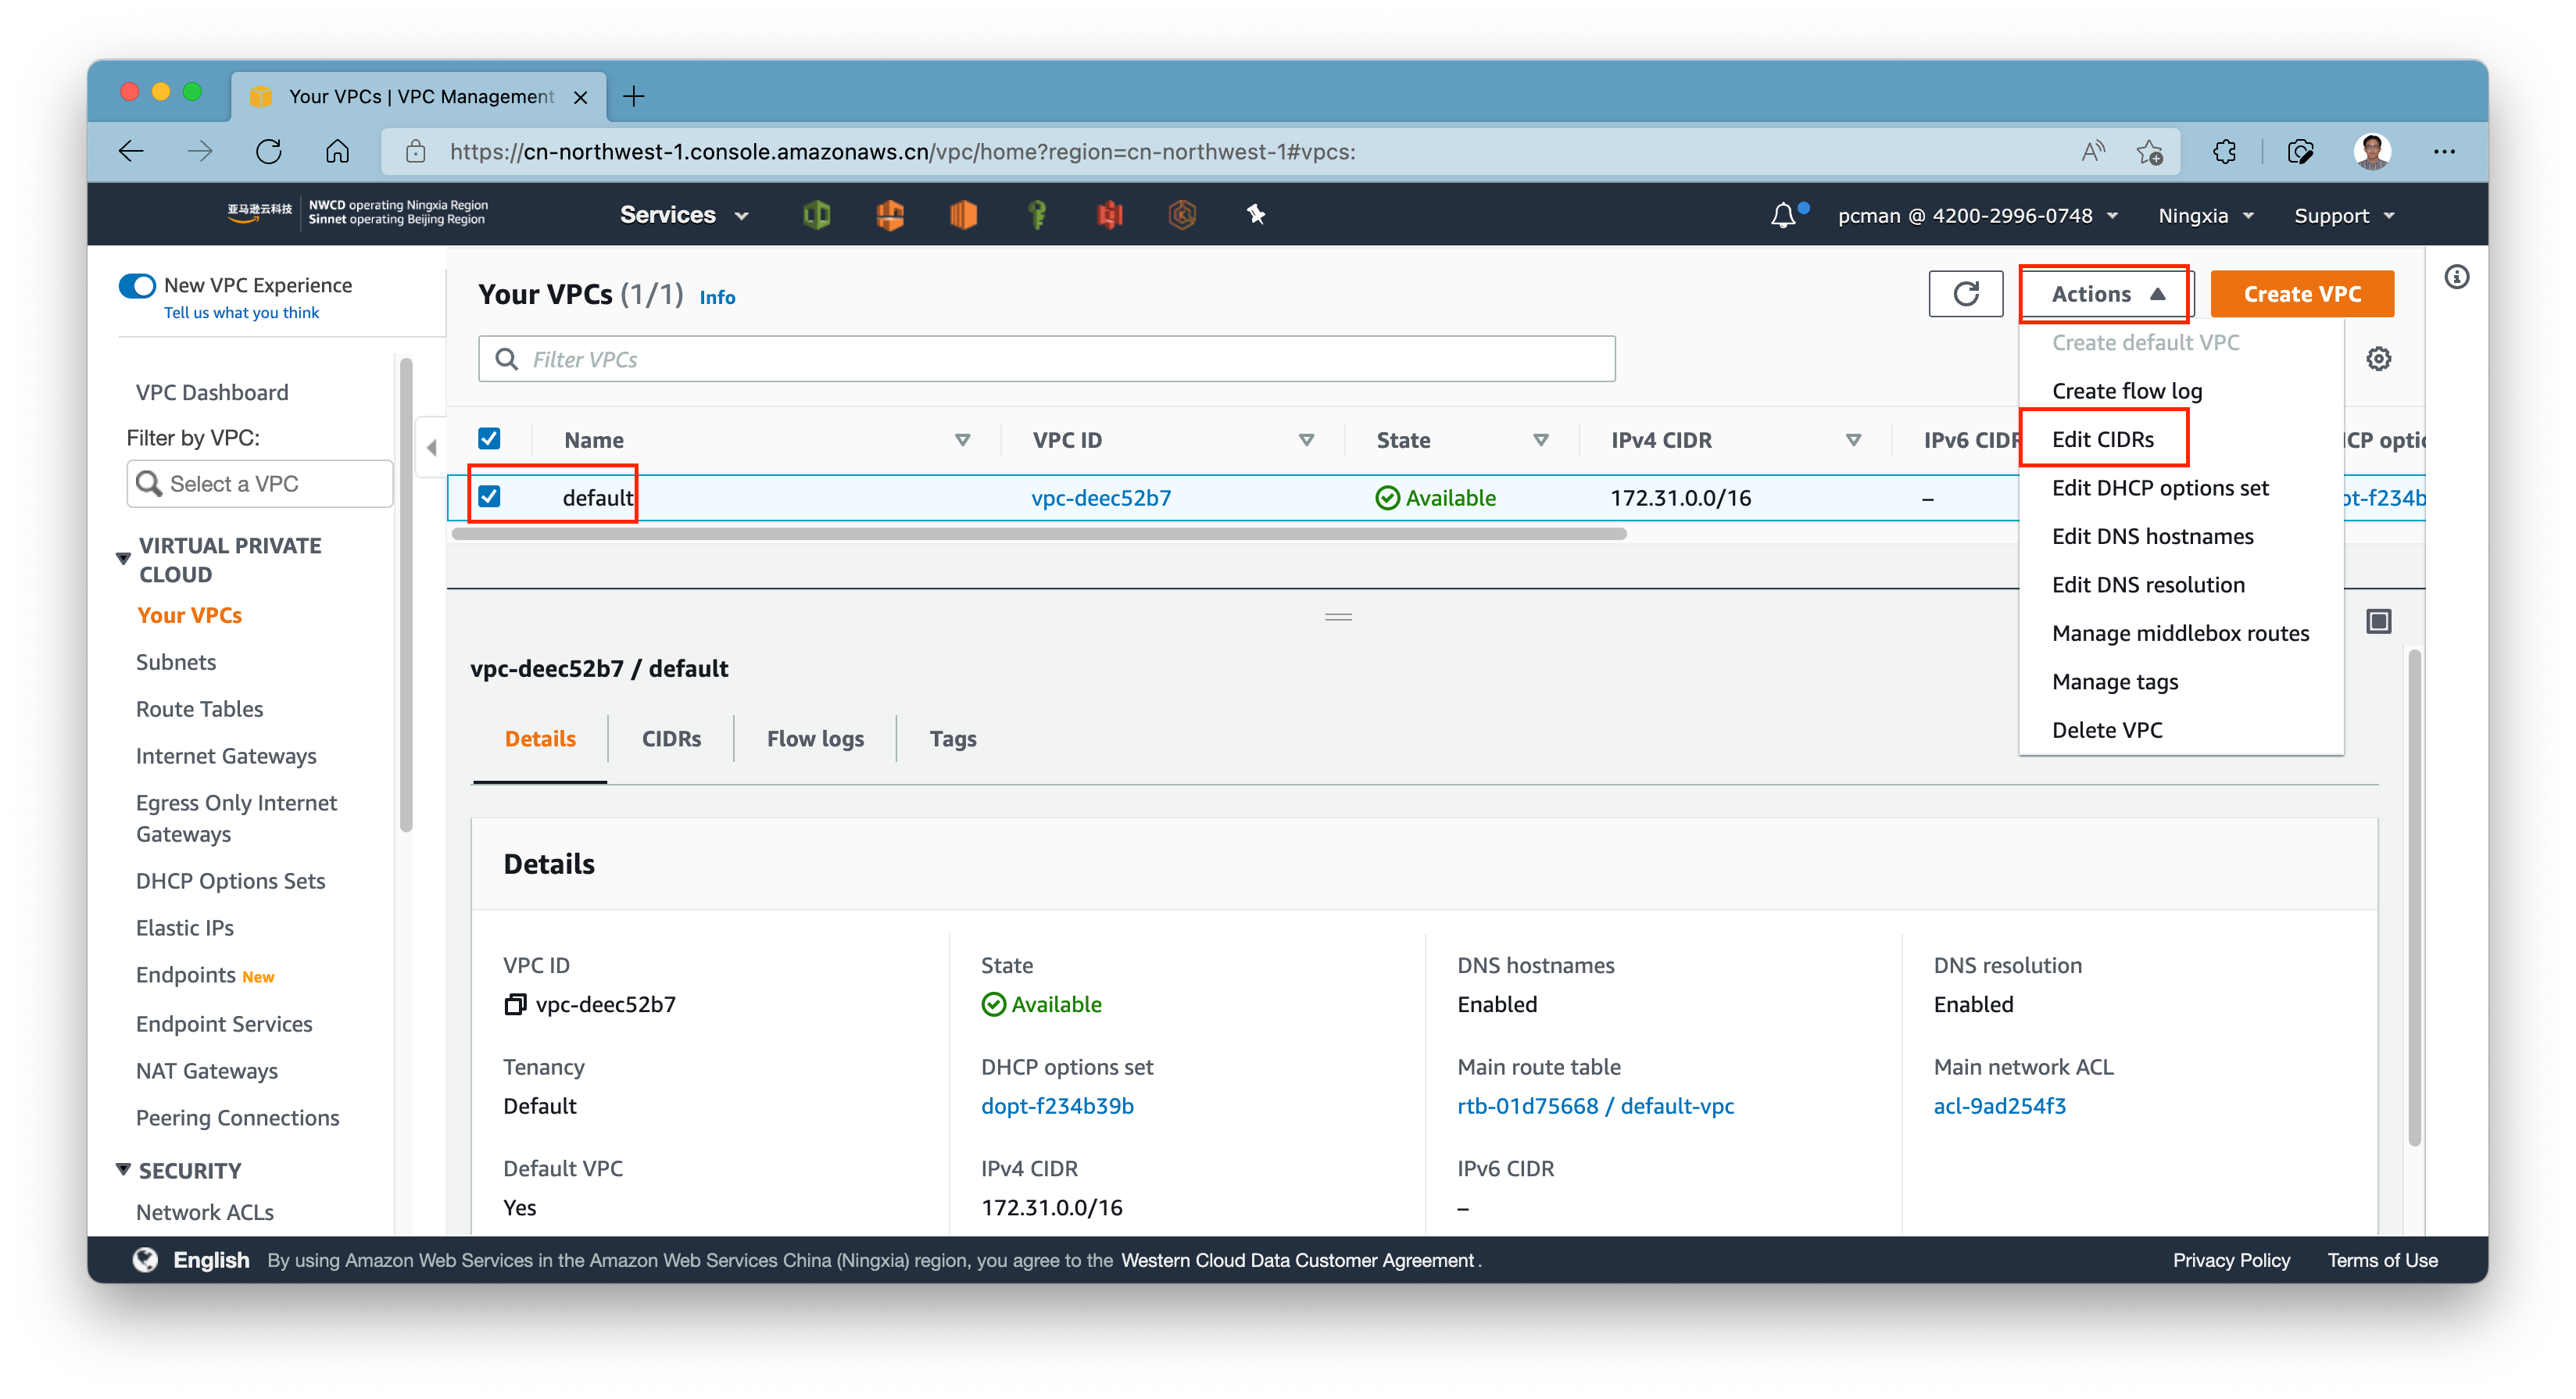Open the orange blocks service shortcut icon

[890, 214]
